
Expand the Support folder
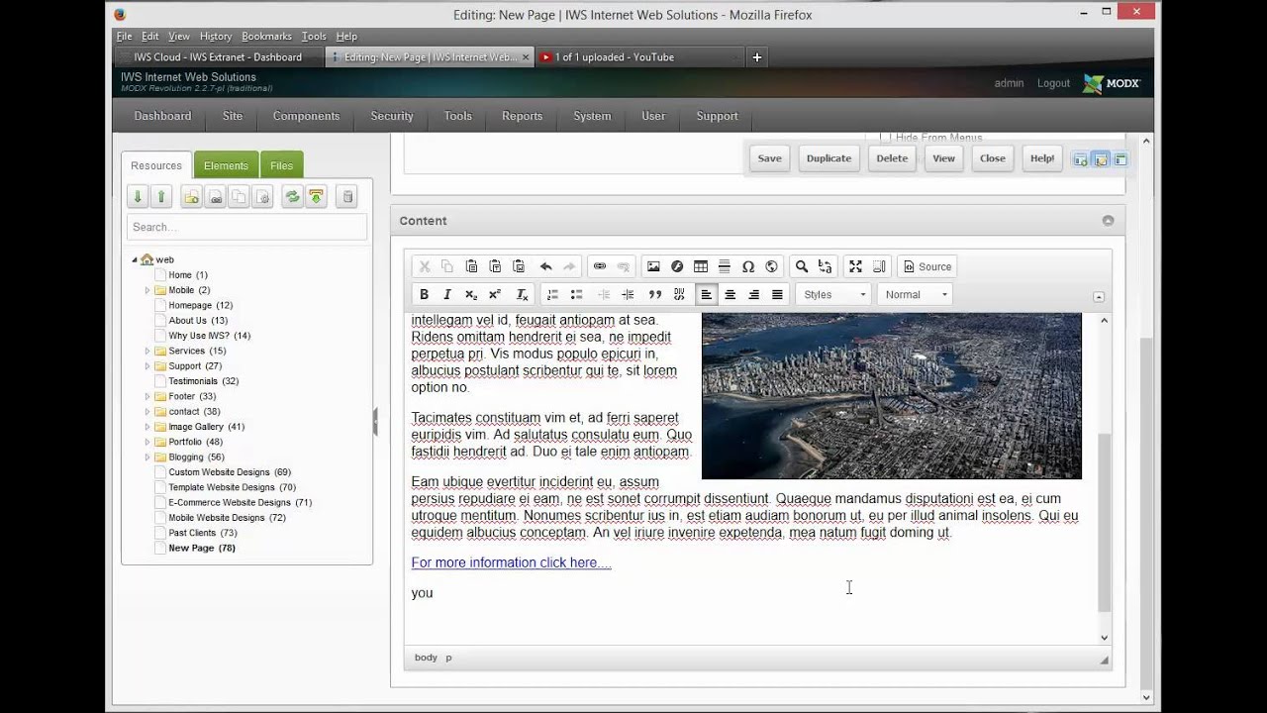pos(147,366)
